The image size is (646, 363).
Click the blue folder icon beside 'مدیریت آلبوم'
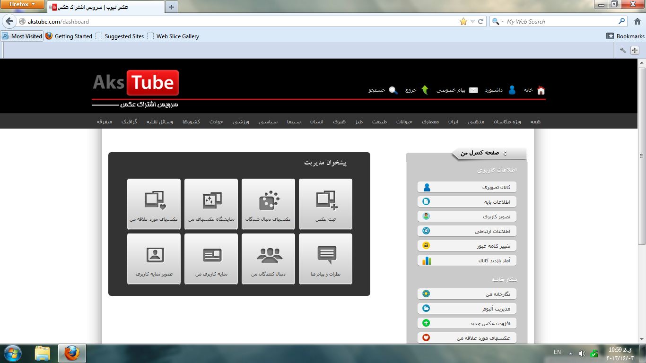pyautogui.click(x=426, y=309)
